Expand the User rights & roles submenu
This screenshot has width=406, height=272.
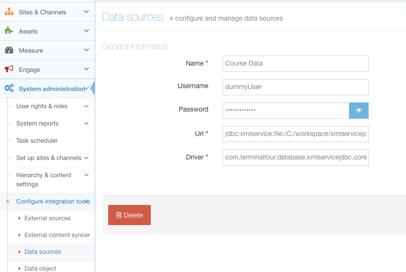pos(86,106)
